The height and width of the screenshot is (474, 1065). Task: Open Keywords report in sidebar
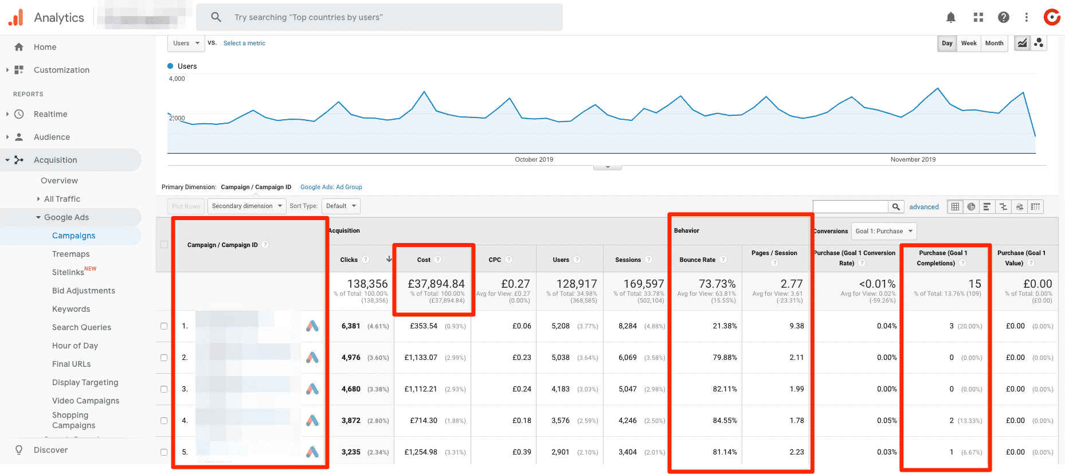[x=71, y=309]
